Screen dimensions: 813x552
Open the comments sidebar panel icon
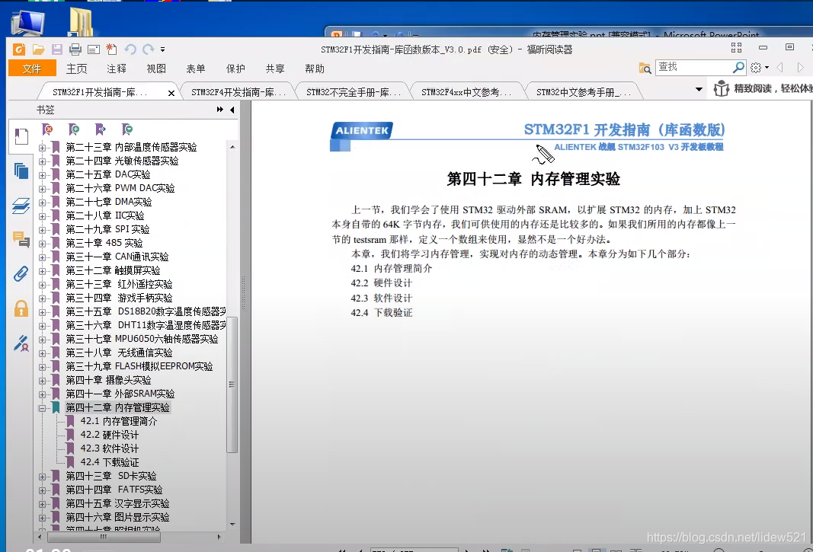(21, 240)
